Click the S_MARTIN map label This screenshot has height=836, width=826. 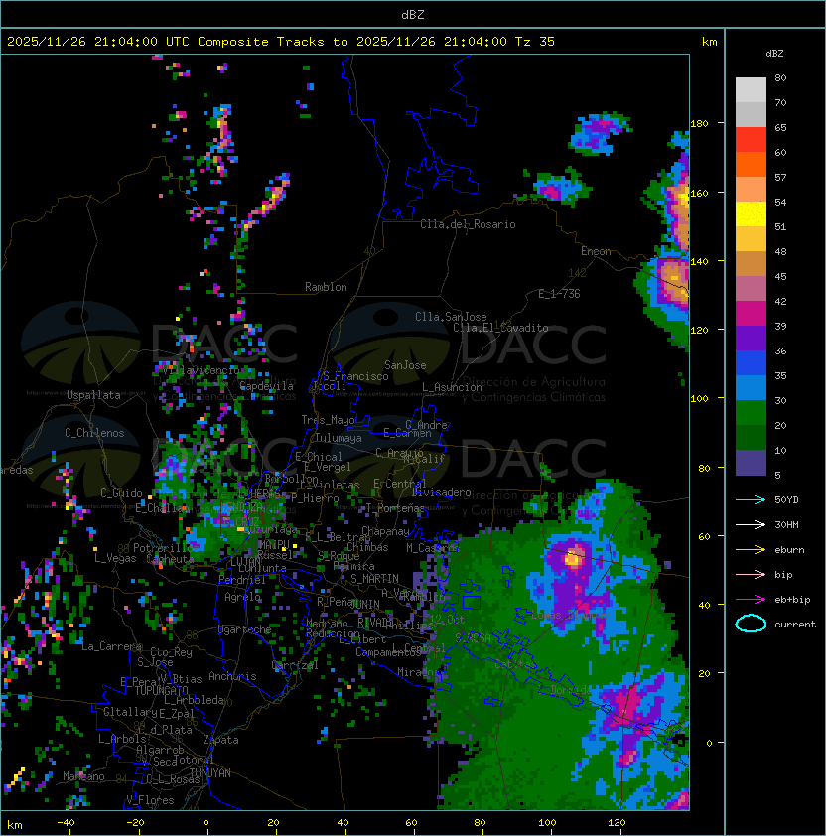pyautogui.click(x=374, y=579)
